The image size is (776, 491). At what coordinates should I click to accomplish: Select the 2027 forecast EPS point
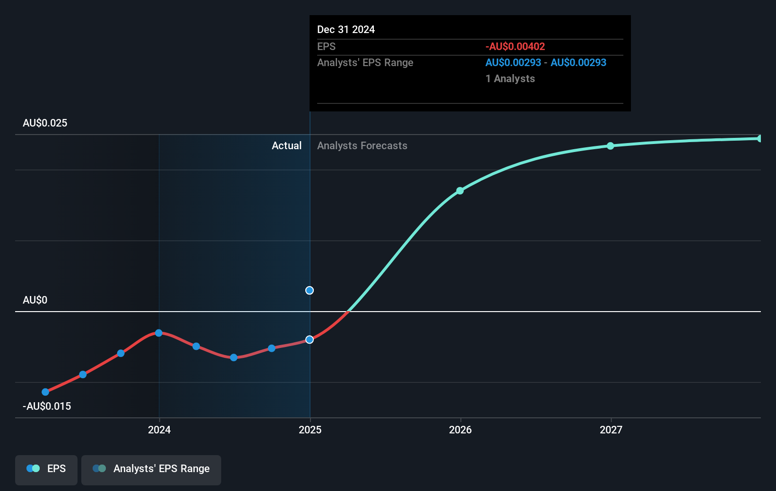point(611,146)
